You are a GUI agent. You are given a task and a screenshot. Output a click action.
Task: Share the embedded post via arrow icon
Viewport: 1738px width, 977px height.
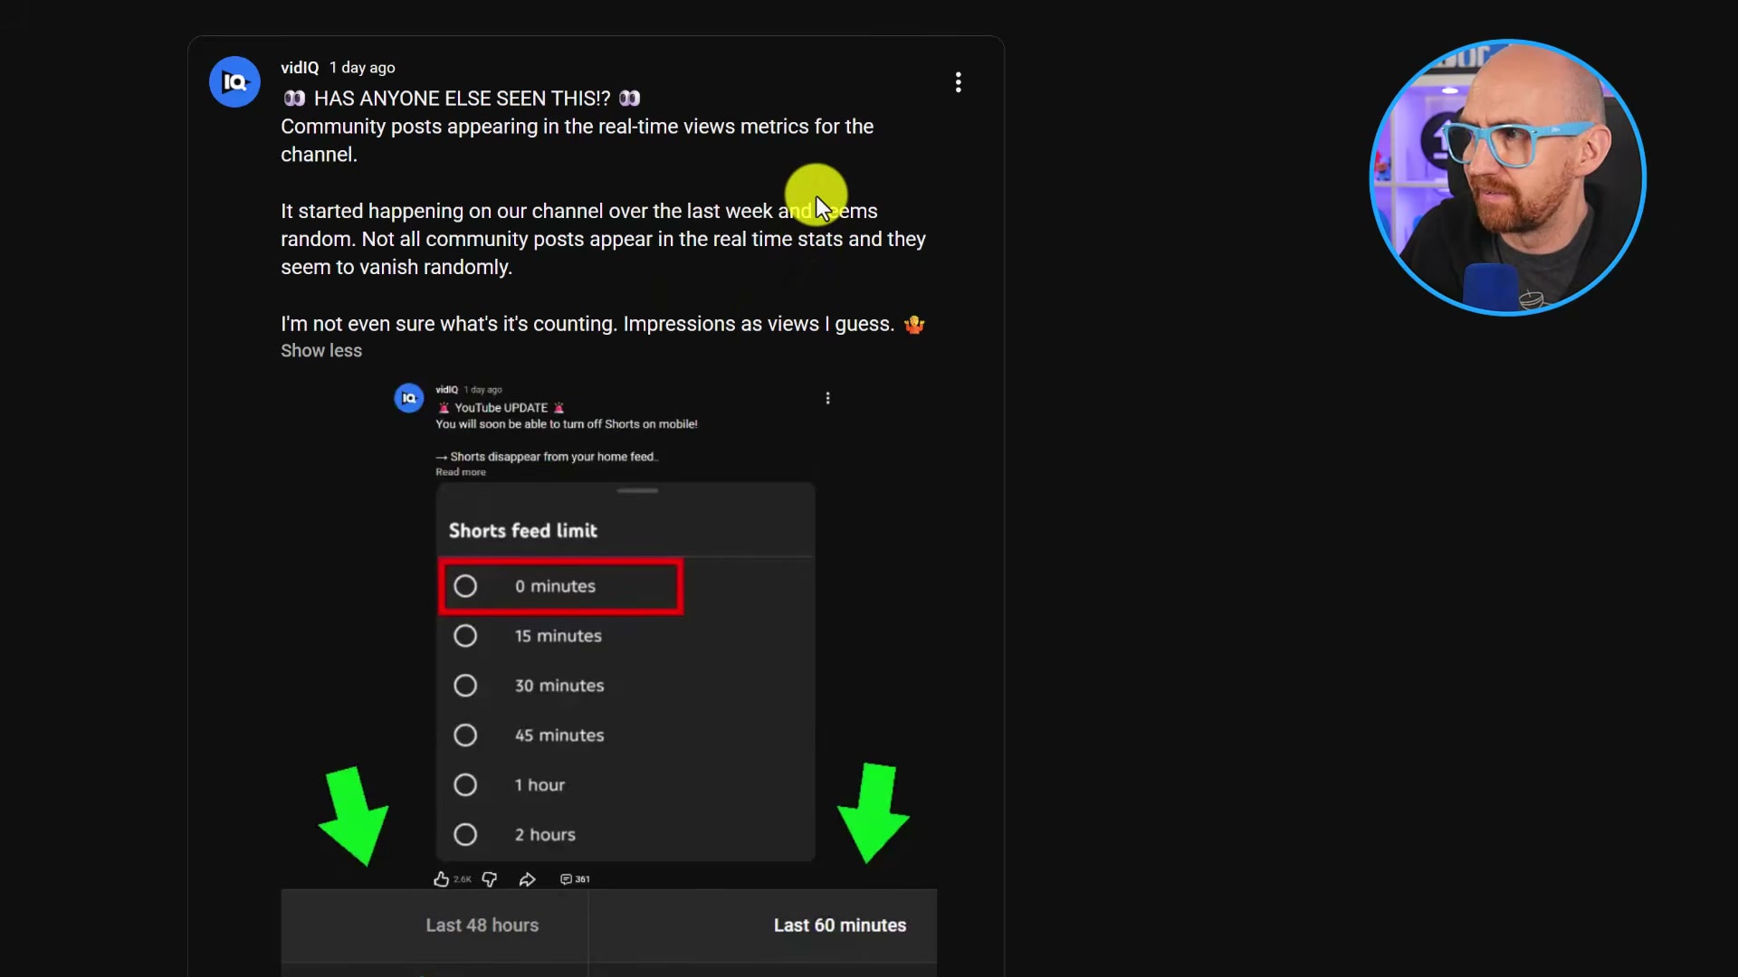[x=528, y=879]
